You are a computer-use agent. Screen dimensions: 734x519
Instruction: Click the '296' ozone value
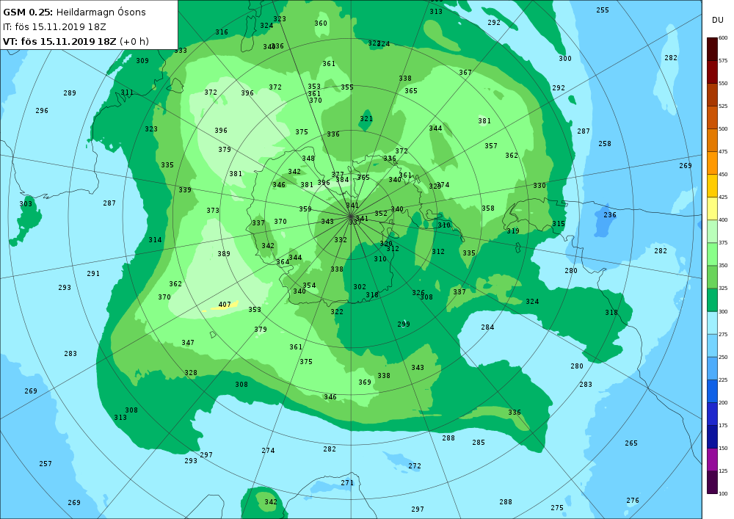tap(42, 110)
